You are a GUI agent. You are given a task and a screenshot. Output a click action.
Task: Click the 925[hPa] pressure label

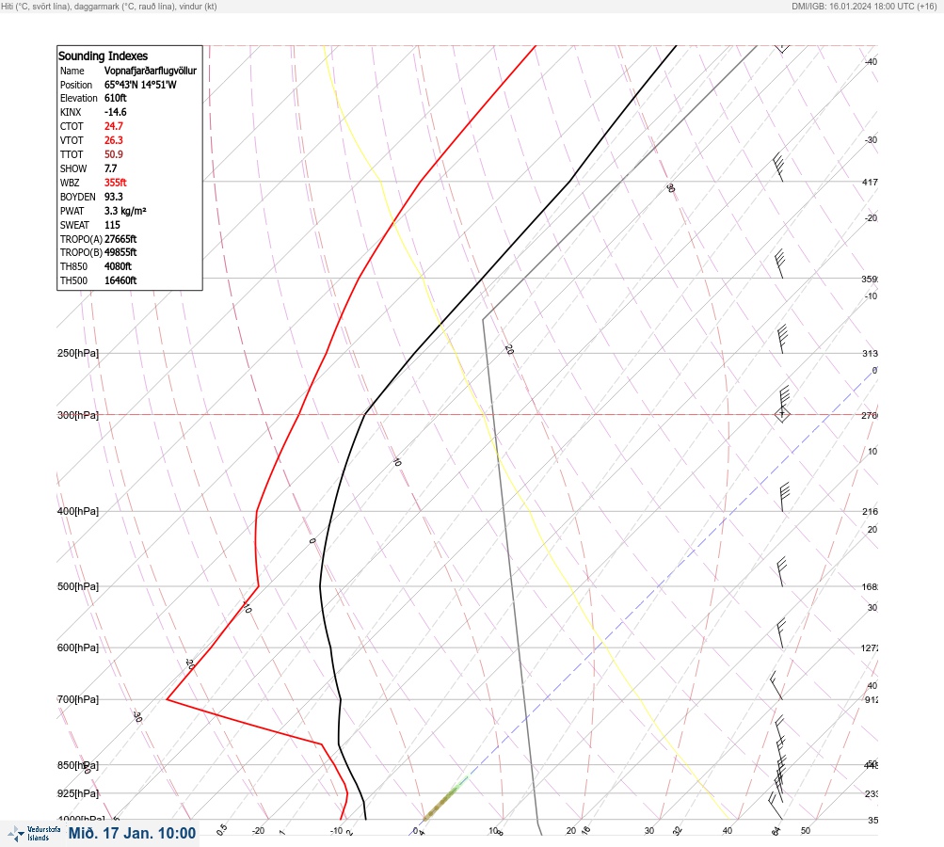click(x=78, y=793)
